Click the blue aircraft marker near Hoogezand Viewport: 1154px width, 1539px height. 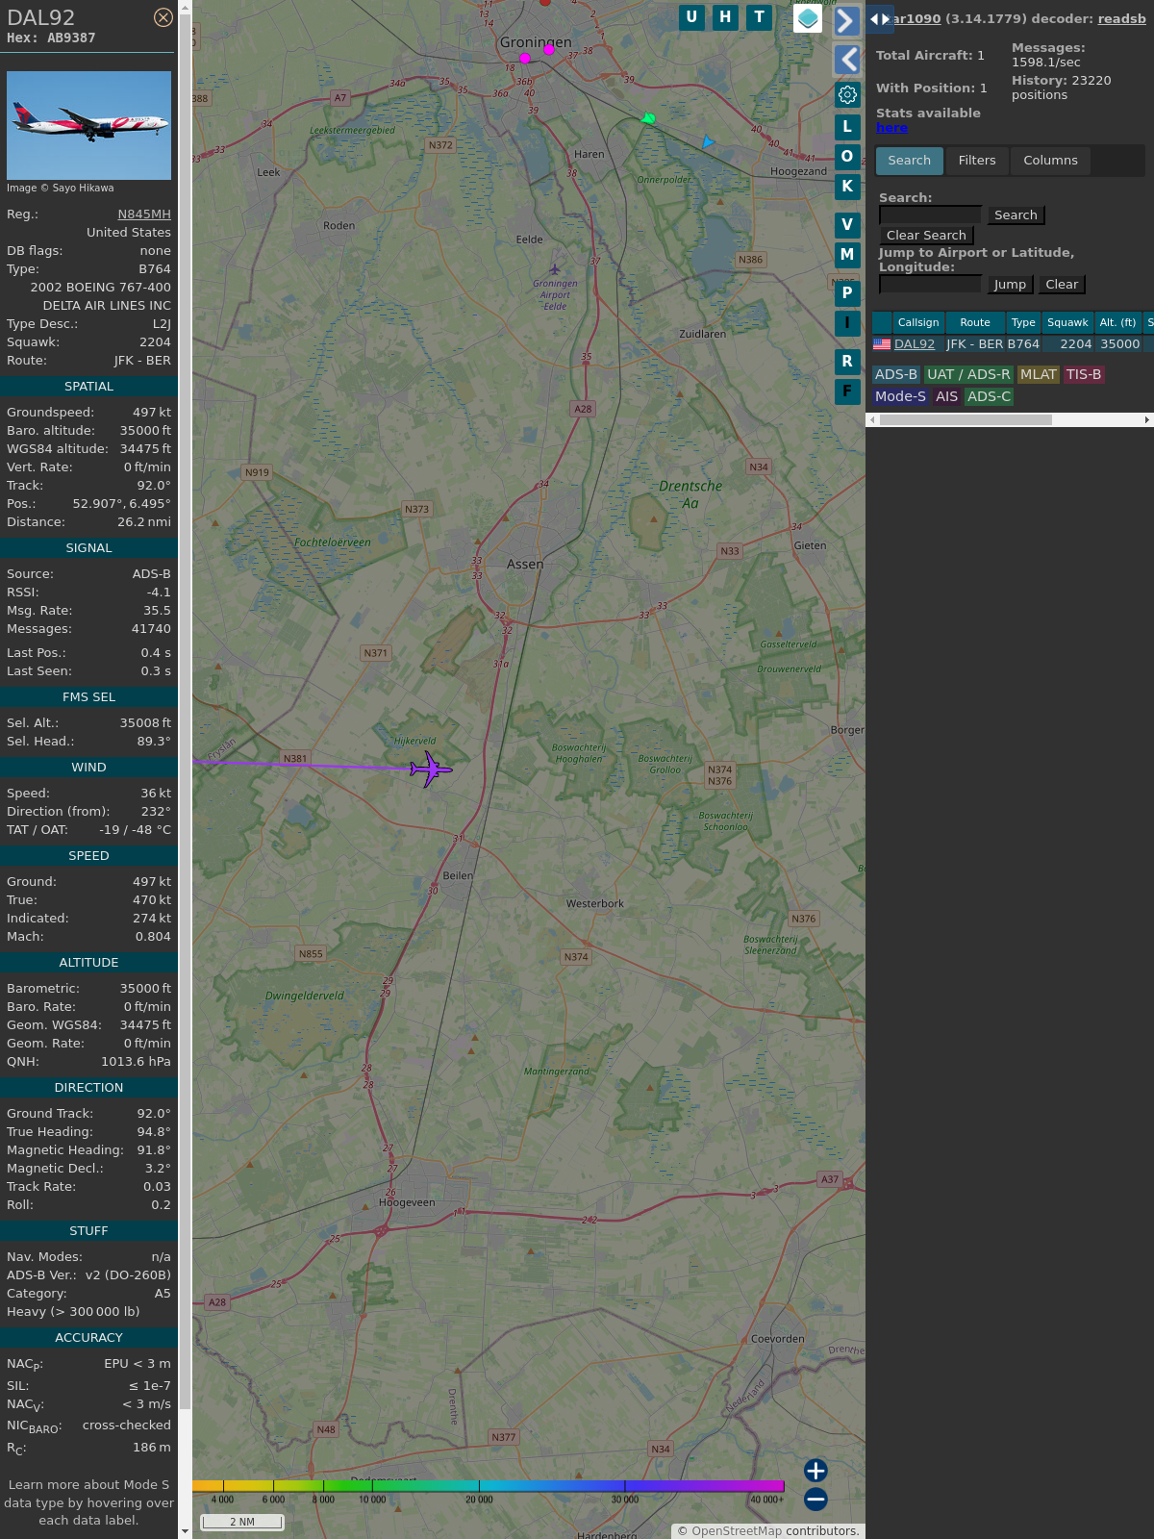click(x=708, y=141)
